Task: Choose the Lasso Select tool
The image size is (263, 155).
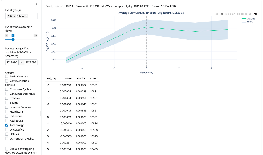Action: point(233,14)
